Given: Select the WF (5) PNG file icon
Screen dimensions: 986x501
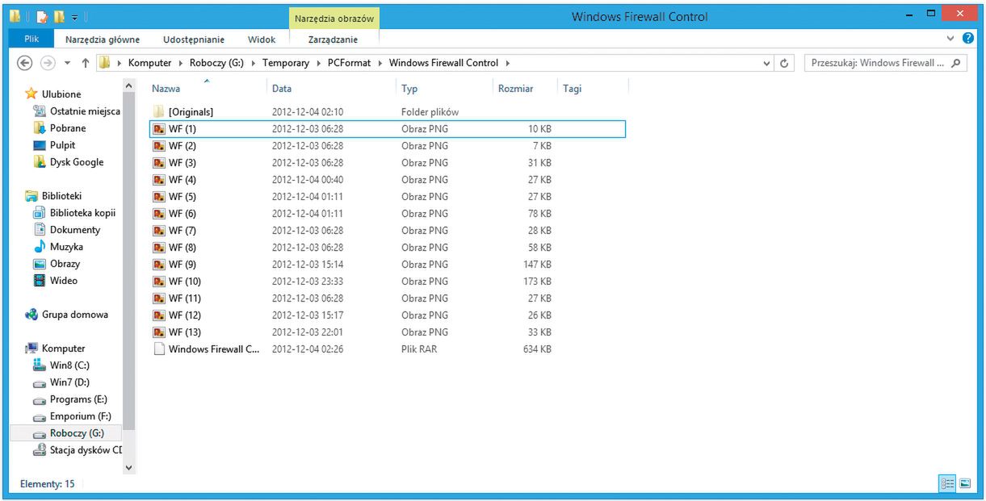Looking at the screenshot, I should 159,197.
